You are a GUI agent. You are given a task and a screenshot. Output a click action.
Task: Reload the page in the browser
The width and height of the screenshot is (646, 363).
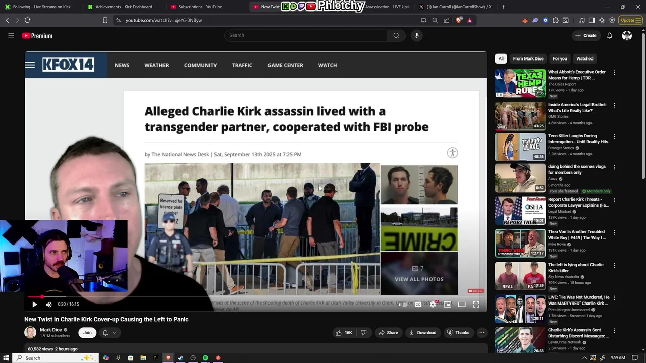[28, 20]
